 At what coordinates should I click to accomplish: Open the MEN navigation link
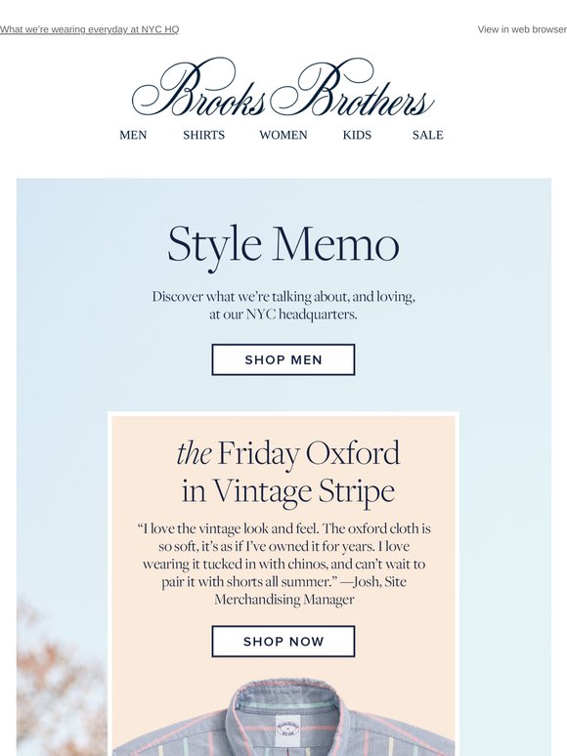point(133,135)
